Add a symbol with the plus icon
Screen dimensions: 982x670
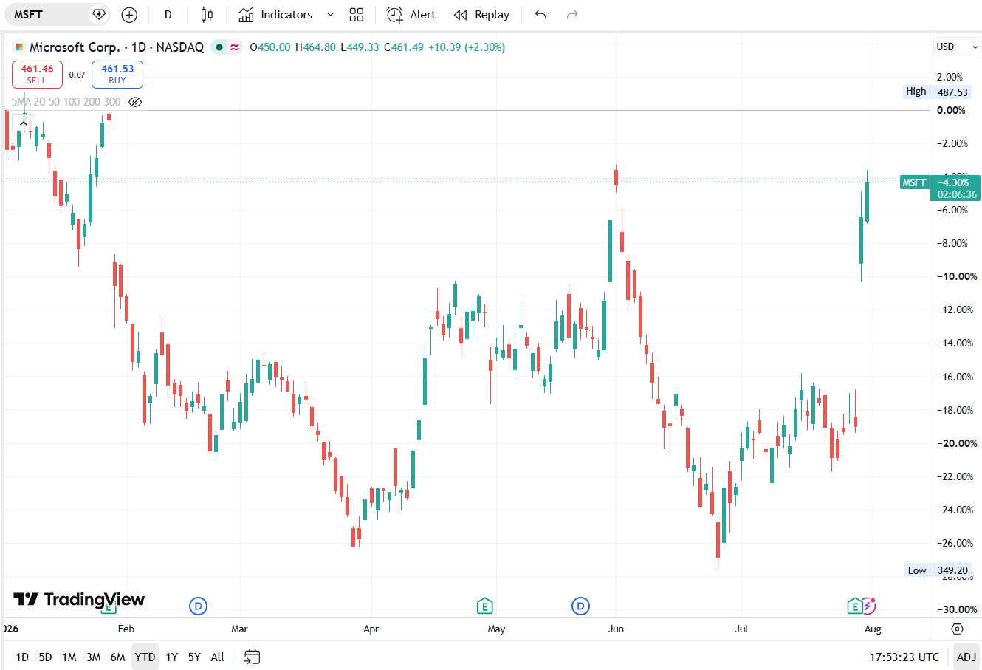(x=129, y=15)
